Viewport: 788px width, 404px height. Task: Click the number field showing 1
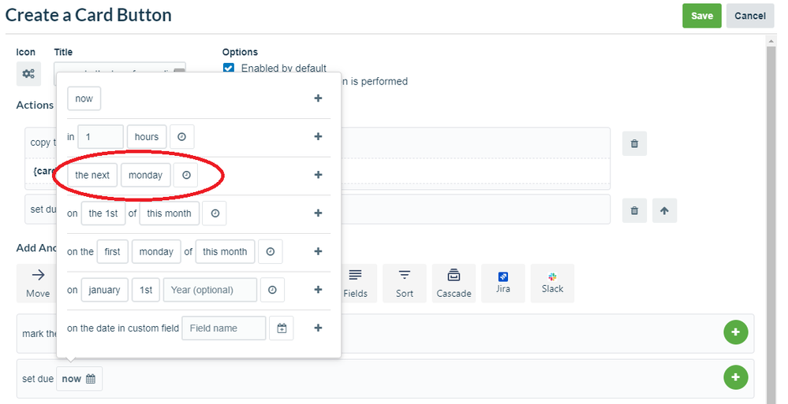[x=100, y=136]
